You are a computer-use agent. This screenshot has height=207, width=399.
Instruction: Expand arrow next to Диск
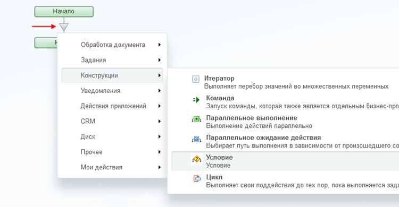(159, 136)
